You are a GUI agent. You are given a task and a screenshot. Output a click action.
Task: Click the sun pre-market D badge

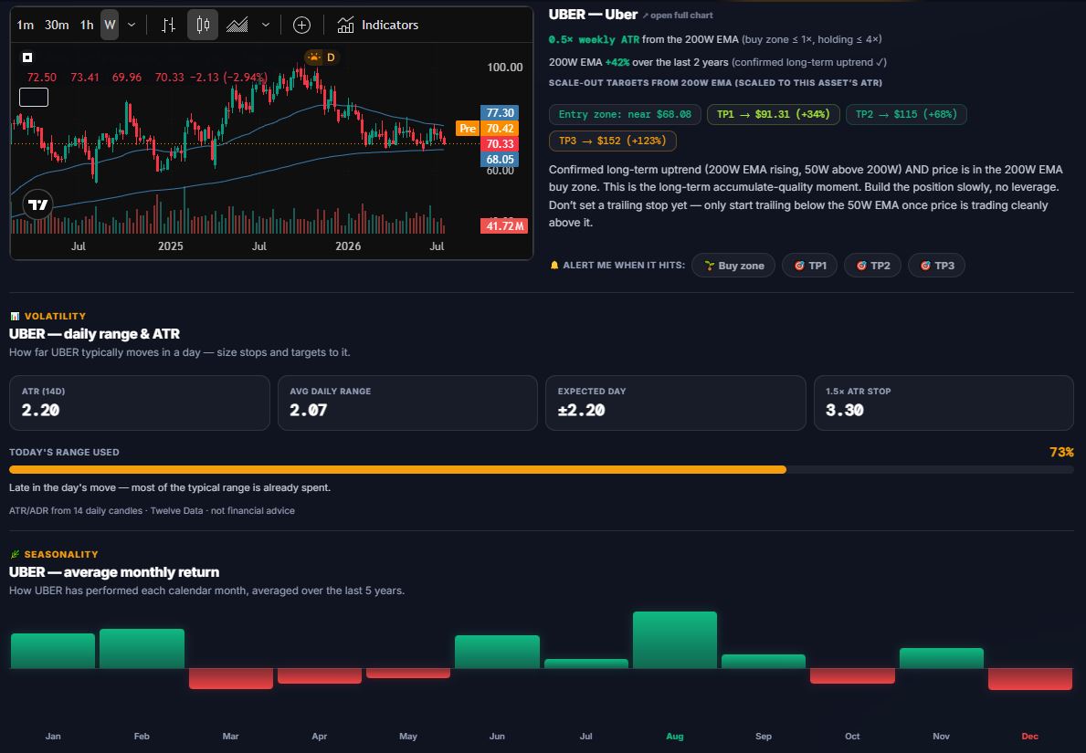coord(321,57)
